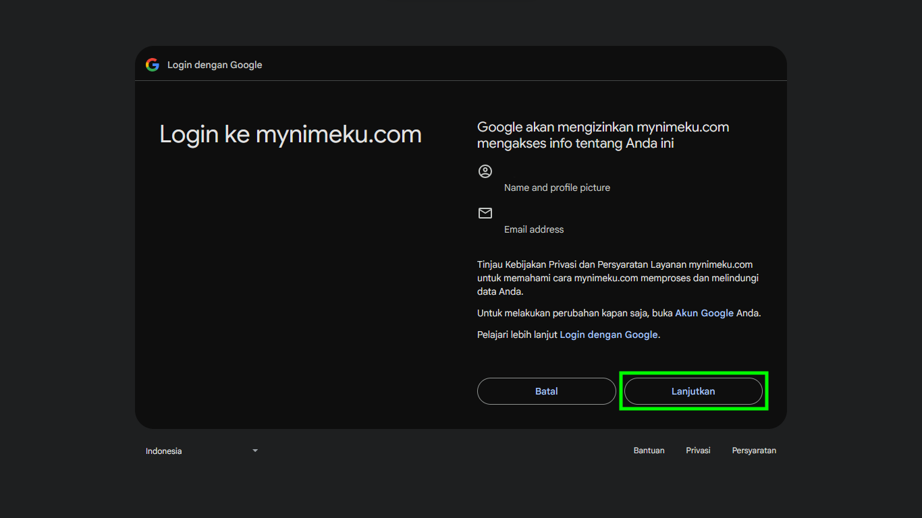Click the 'Login dengan Google' header title
Screen dimensions: 922x518
(215, 65)
